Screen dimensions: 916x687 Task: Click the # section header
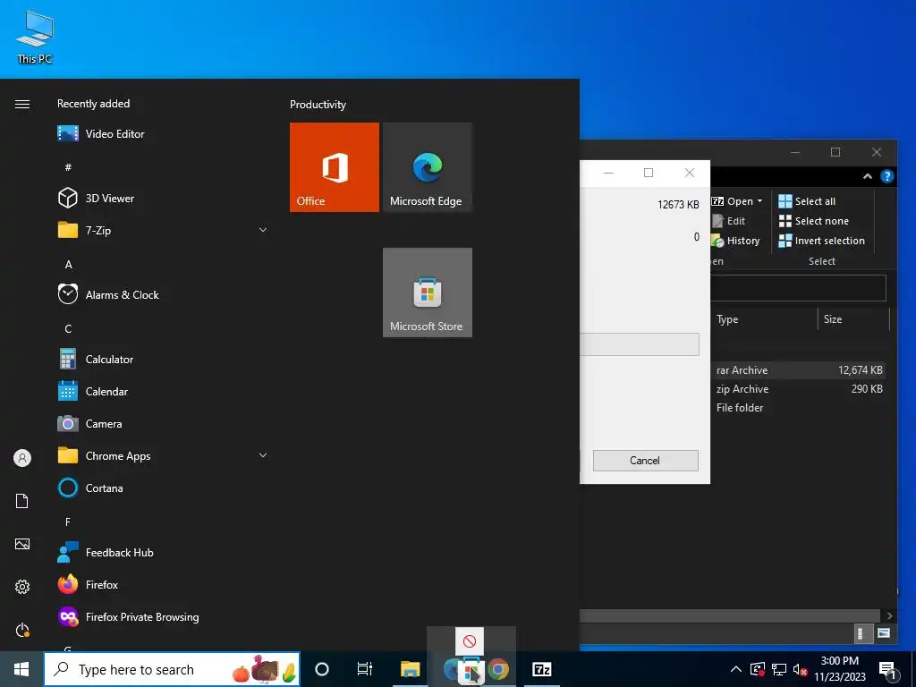[68, 167]
